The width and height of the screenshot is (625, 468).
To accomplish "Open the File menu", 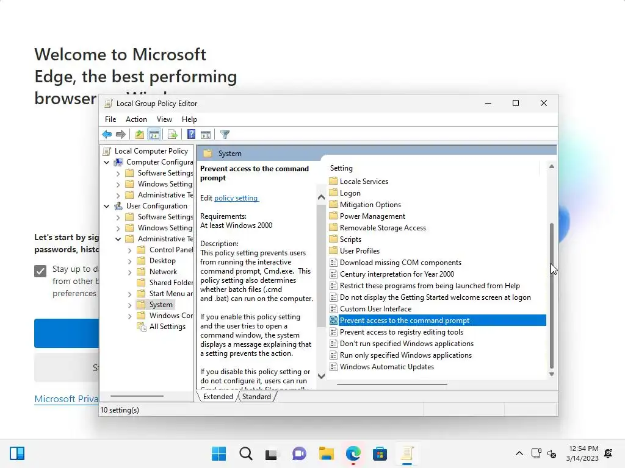I will [x=110, y=119].
